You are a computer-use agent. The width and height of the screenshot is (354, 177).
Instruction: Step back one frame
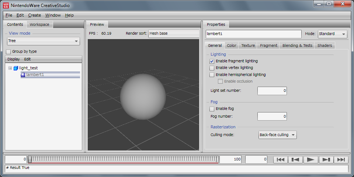(x=295, y=159)
